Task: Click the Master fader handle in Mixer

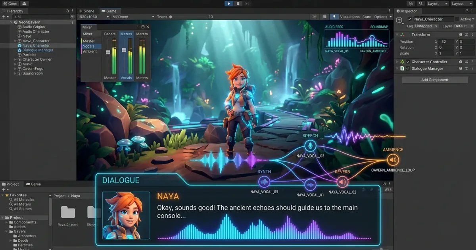Action: coord(108,52)
